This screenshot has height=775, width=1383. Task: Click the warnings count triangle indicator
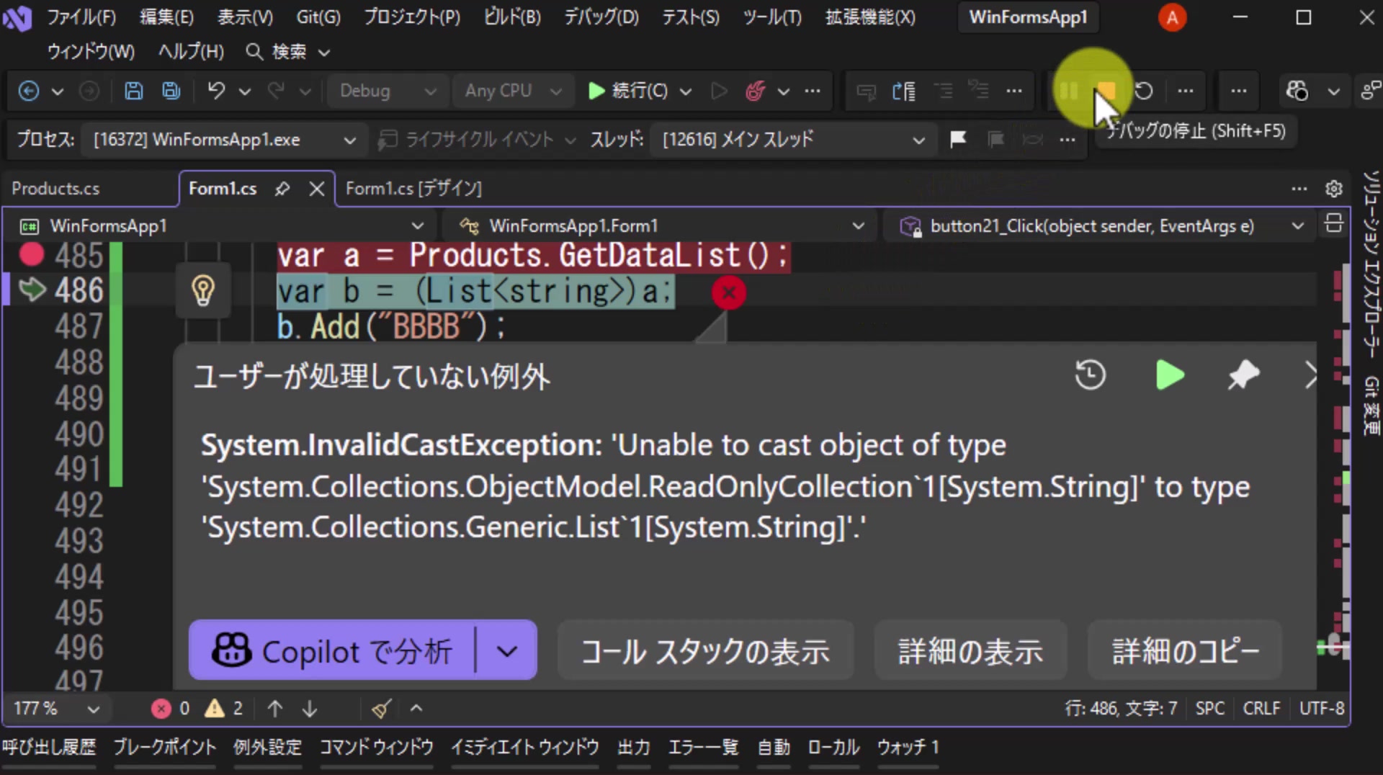[x=224, y=709]
